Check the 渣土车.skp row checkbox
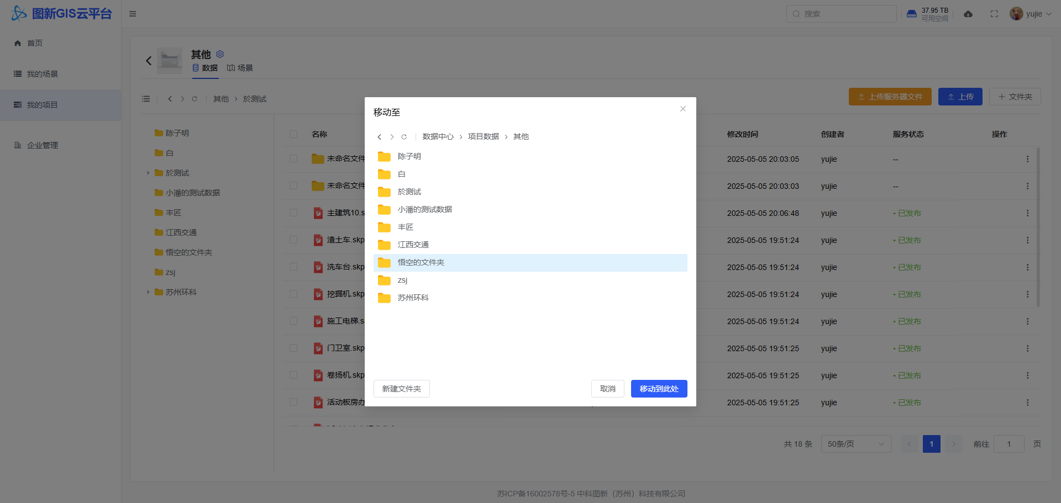This screenshot has width=1061, height=503. [293, 240]
